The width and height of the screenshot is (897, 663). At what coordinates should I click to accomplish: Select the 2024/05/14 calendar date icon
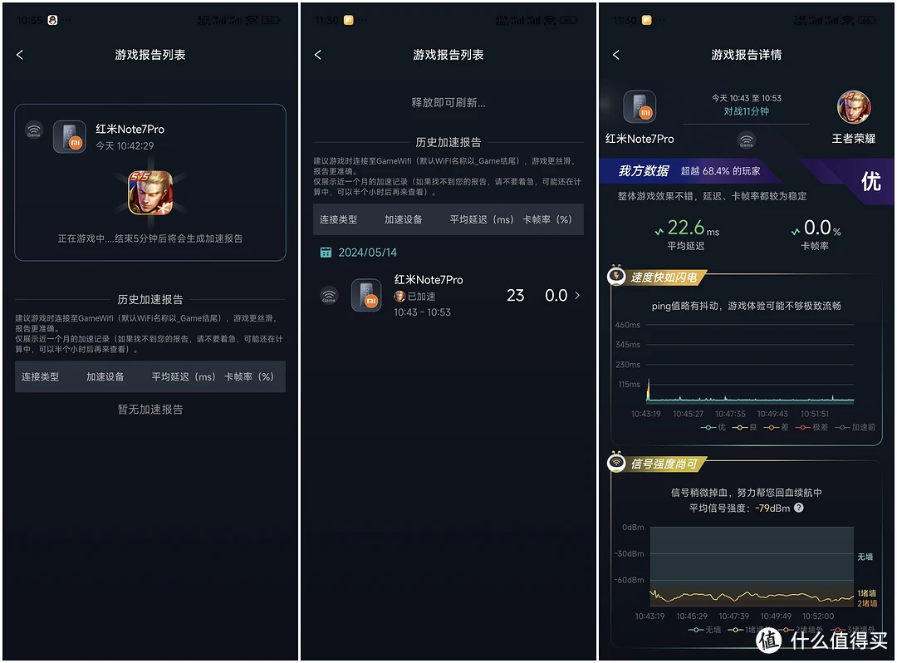tap(326, 253)
